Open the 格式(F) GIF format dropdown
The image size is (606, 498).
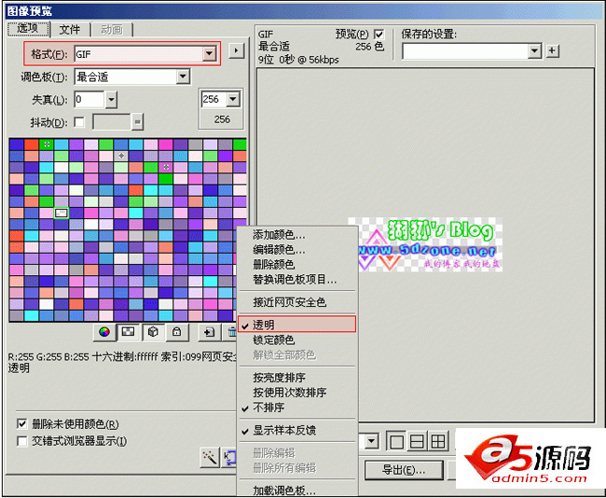point(209,54)
